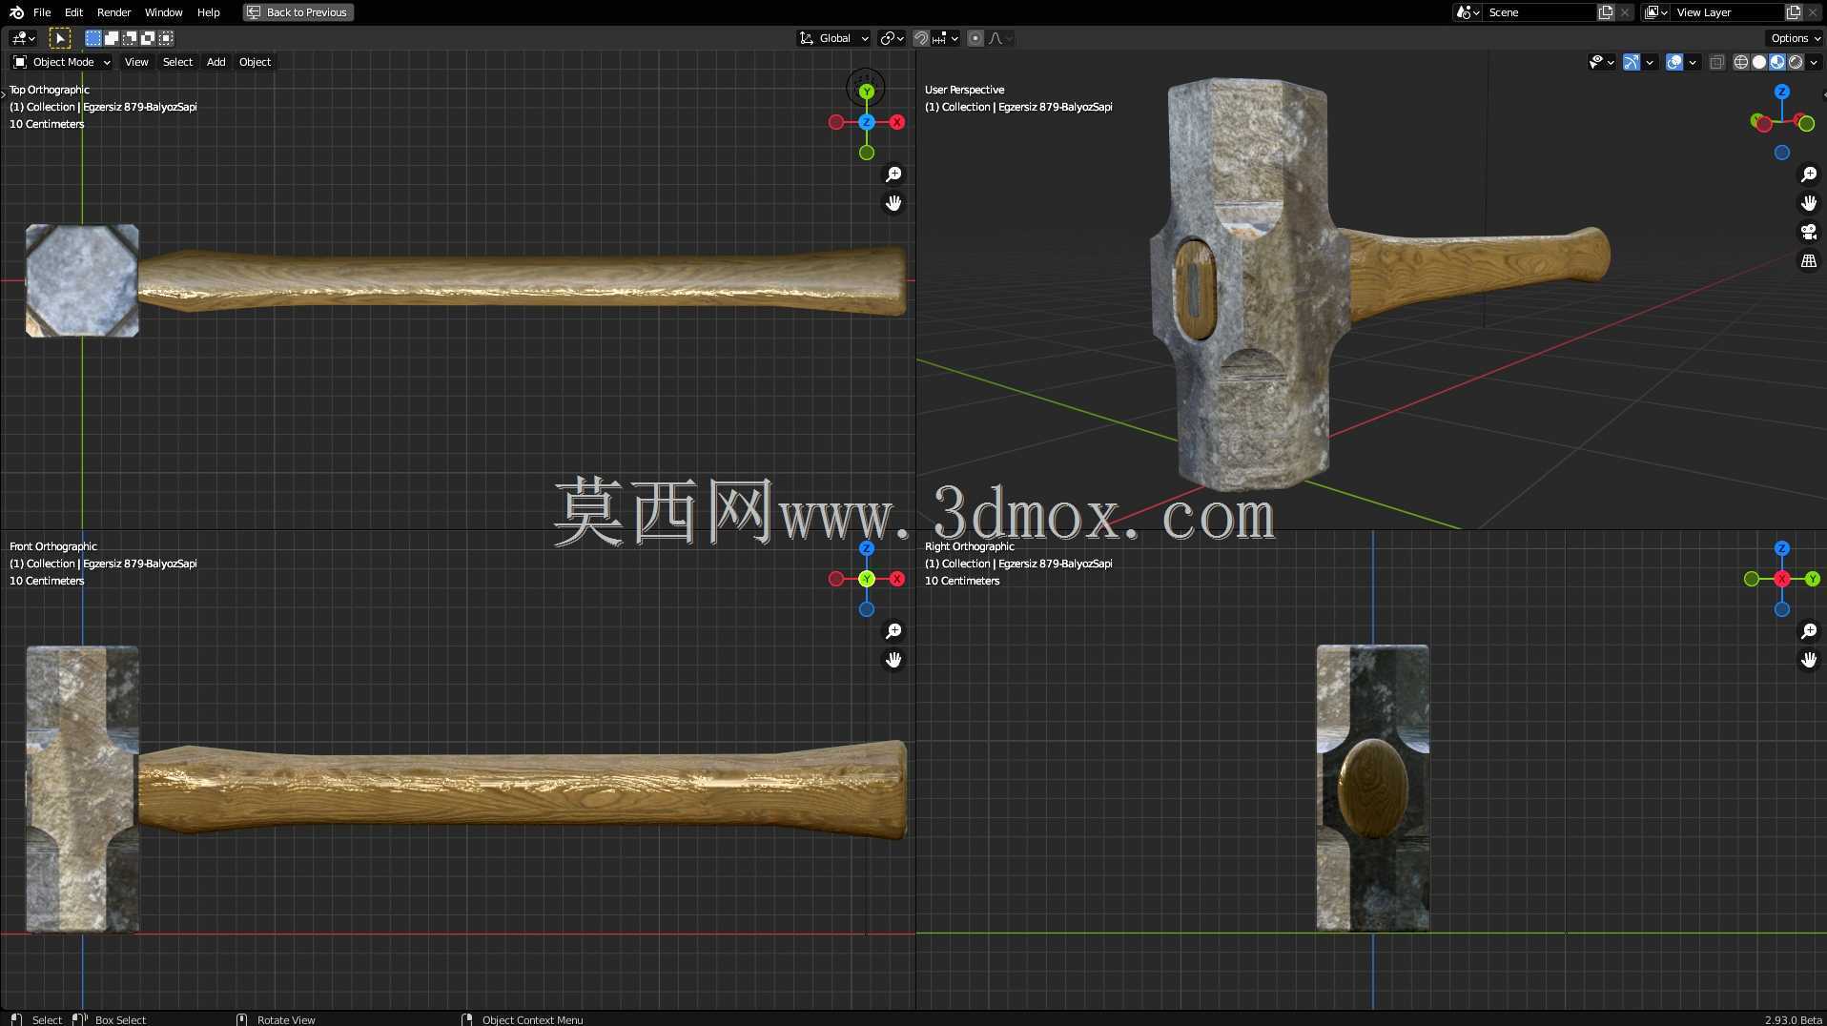Click zoom icon in Front Orthographic view
Viewport: 1827px width, 1026px height.
coord(893,631)
